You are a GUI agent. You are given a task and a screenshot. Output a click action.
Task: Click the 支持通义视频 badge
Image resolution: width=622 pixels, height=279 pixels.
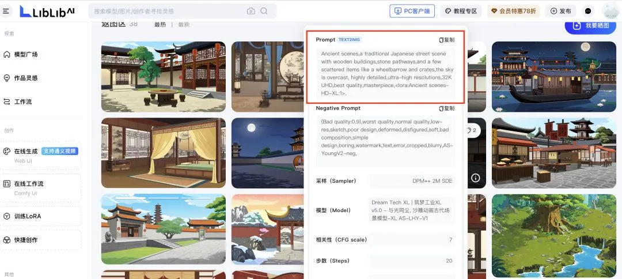click(60, 151)
